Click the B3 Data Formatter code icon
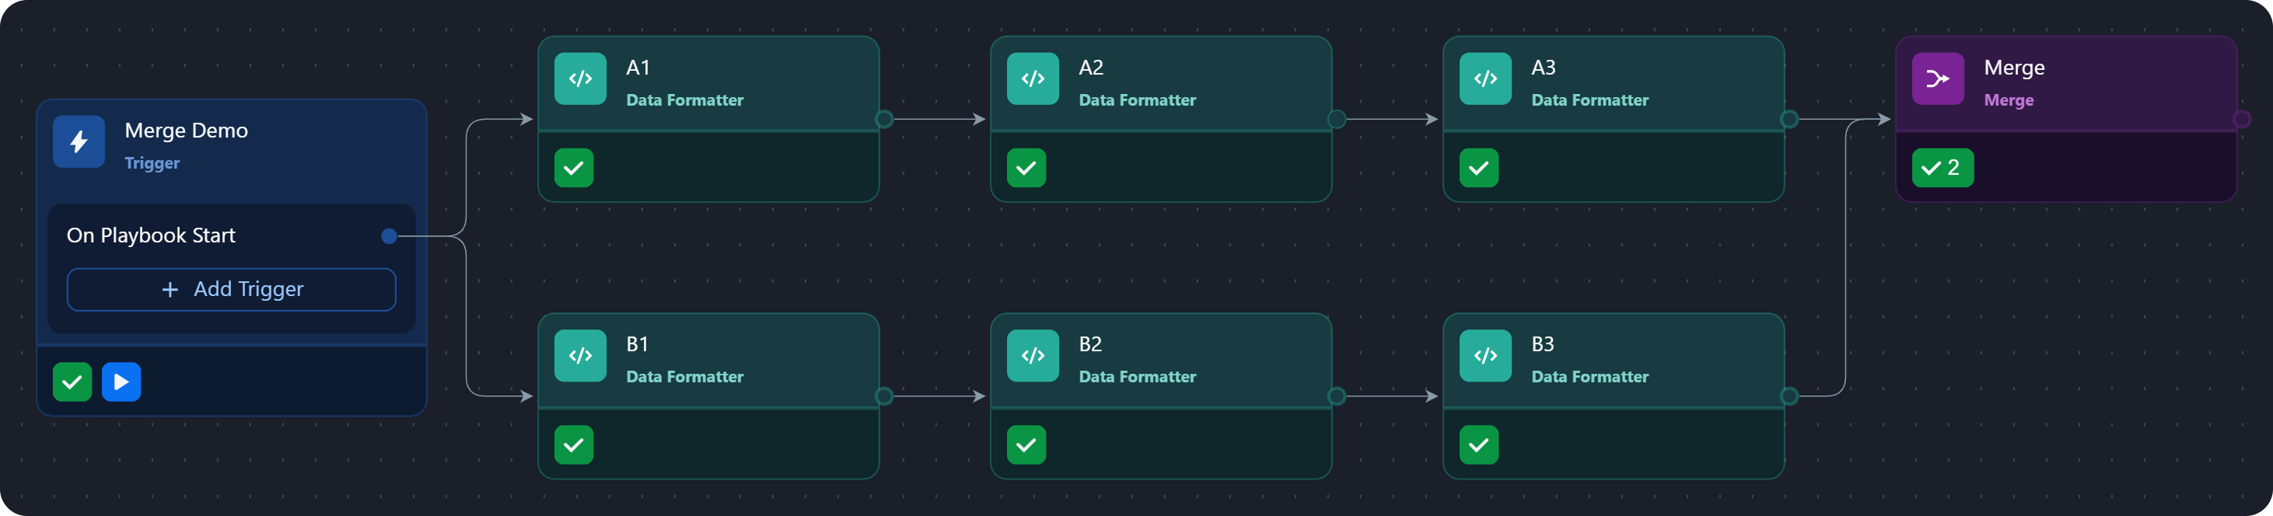 [x=1485, y=355]
